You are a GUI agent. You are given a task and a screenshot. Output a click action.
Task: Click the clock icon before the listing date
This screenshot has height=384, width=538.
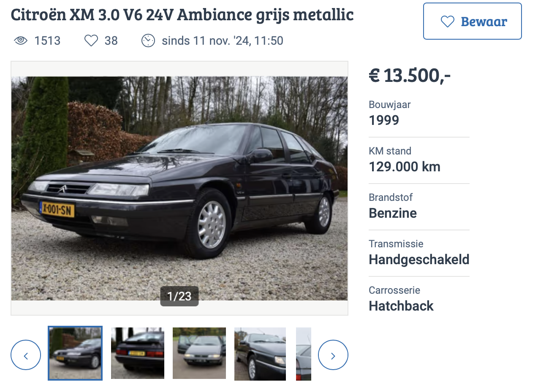(148, 41)
